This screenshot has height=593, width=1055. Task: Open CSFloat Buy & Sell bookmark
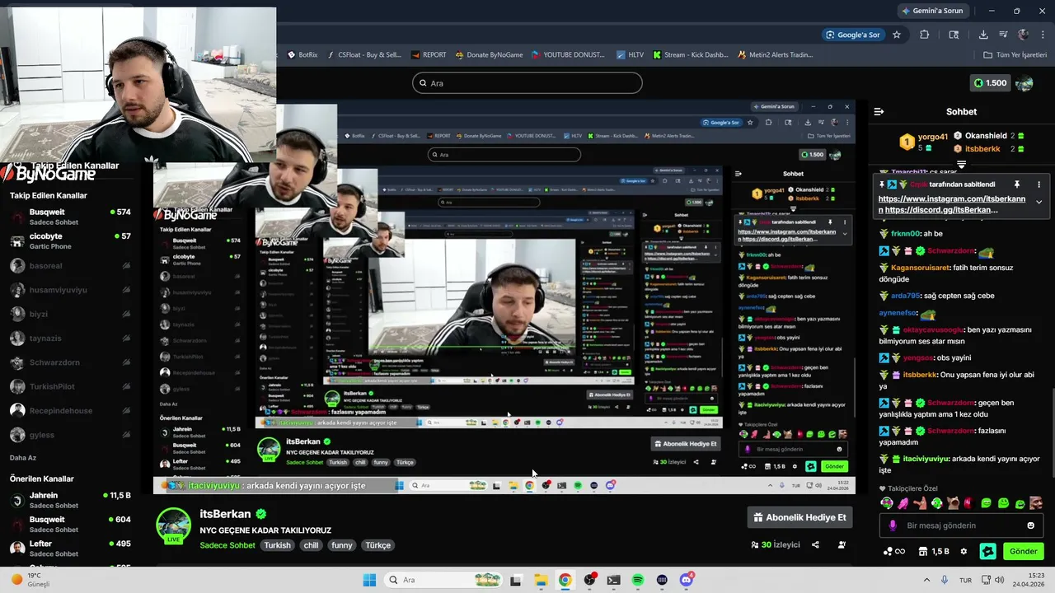(363, 55)
